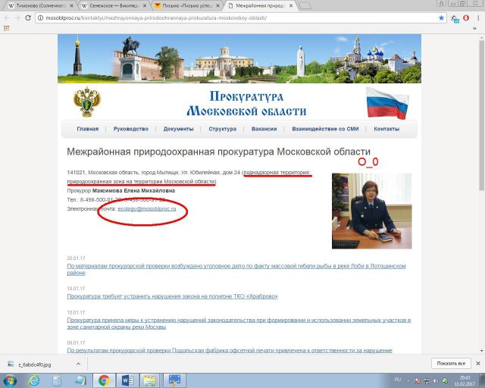This screenshot has height=388, width=485.
Task: Open the Вакансии menu item
Action: [264, 129]
